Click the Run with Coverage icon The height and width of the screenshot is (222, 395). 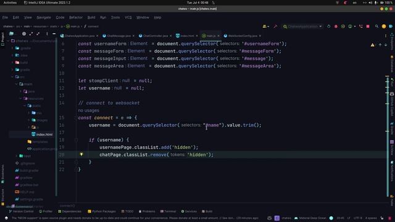click(343, 26)
